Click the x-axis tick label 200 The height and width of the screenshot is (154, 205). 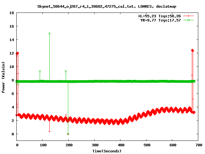pyautogui.click(x=69, y=145)
